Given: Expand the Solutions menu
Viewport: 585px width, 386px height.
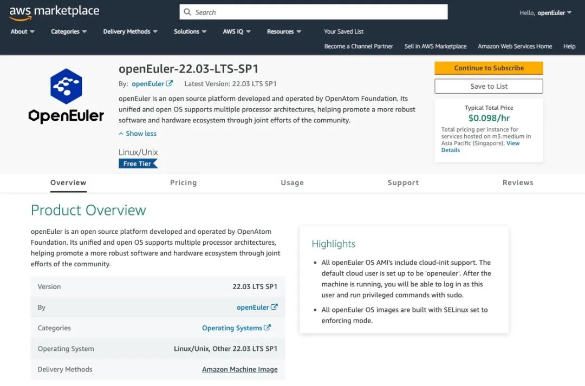Looking at the screenshot, I should coord(190,31).
